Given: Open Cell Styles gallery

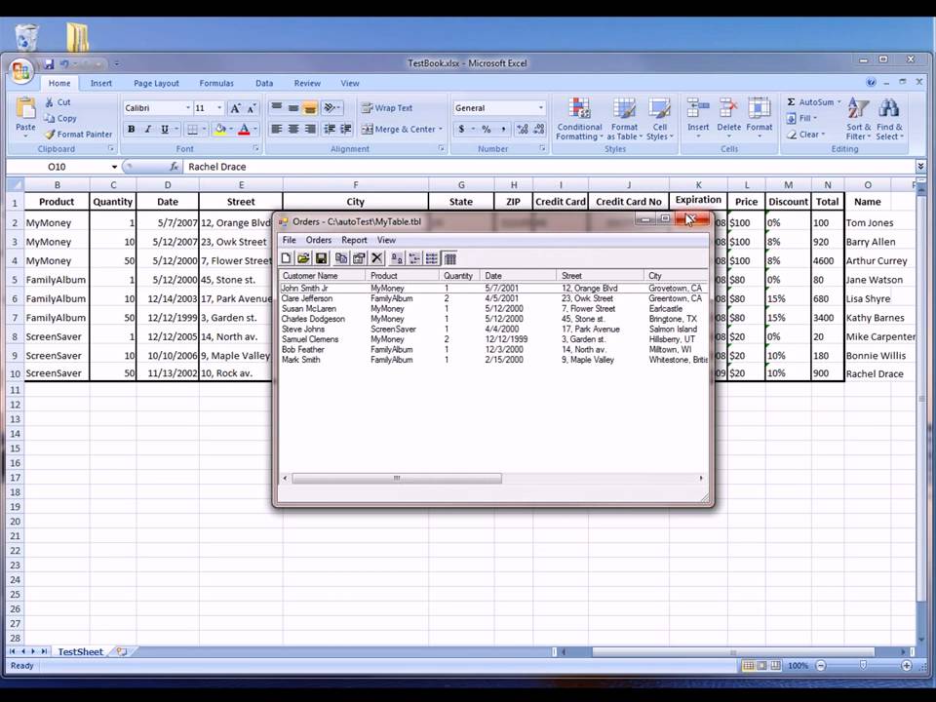Looking at the screenshot, I should pyautogui.click(x=659, y=119).
